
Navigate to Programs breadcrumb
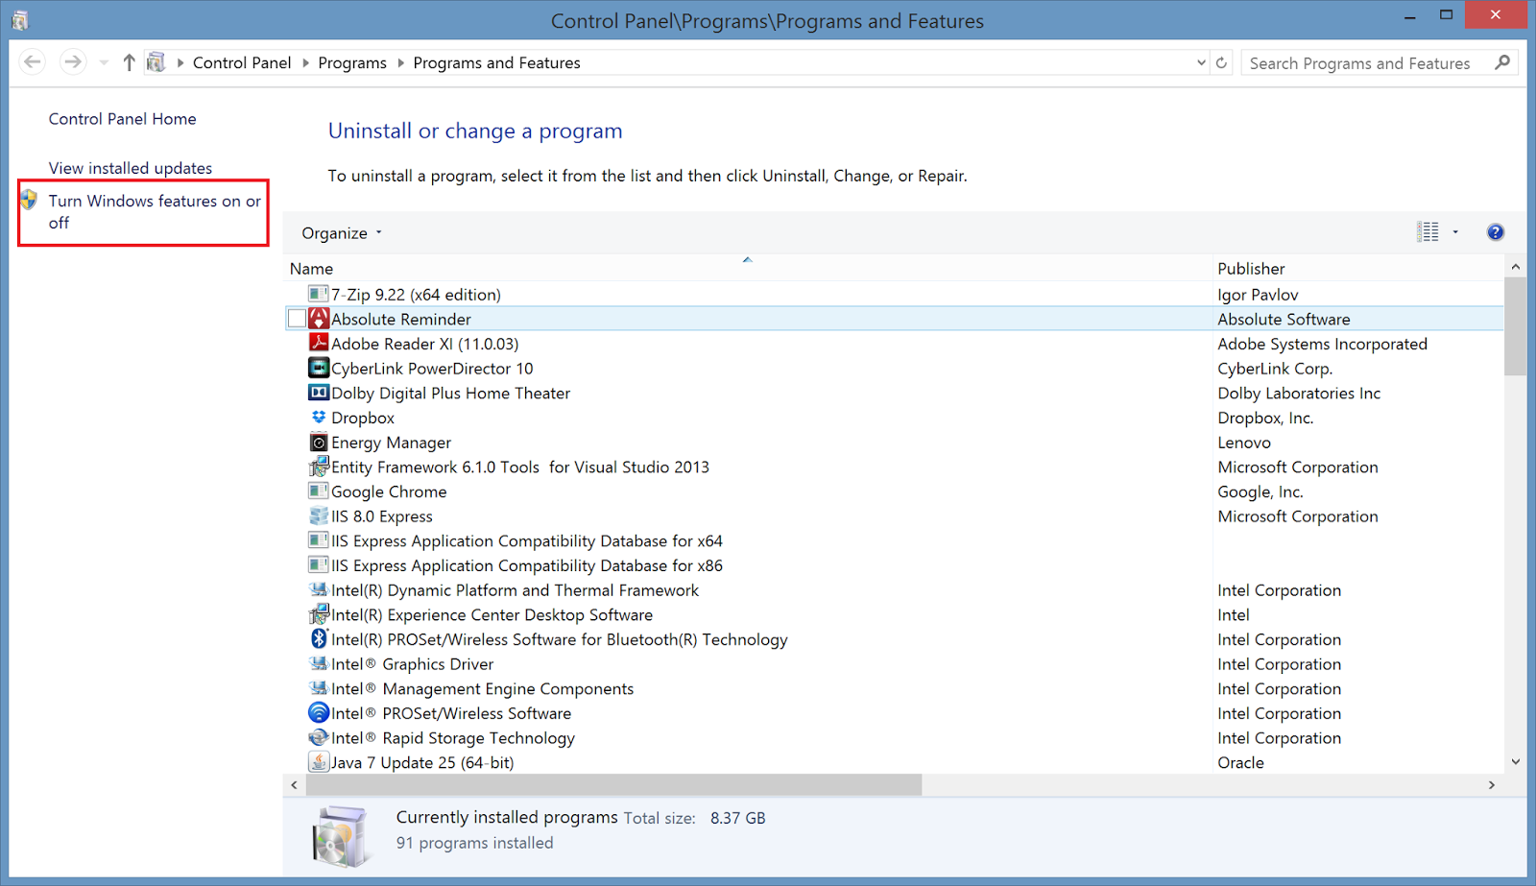[x=352, y=63]
